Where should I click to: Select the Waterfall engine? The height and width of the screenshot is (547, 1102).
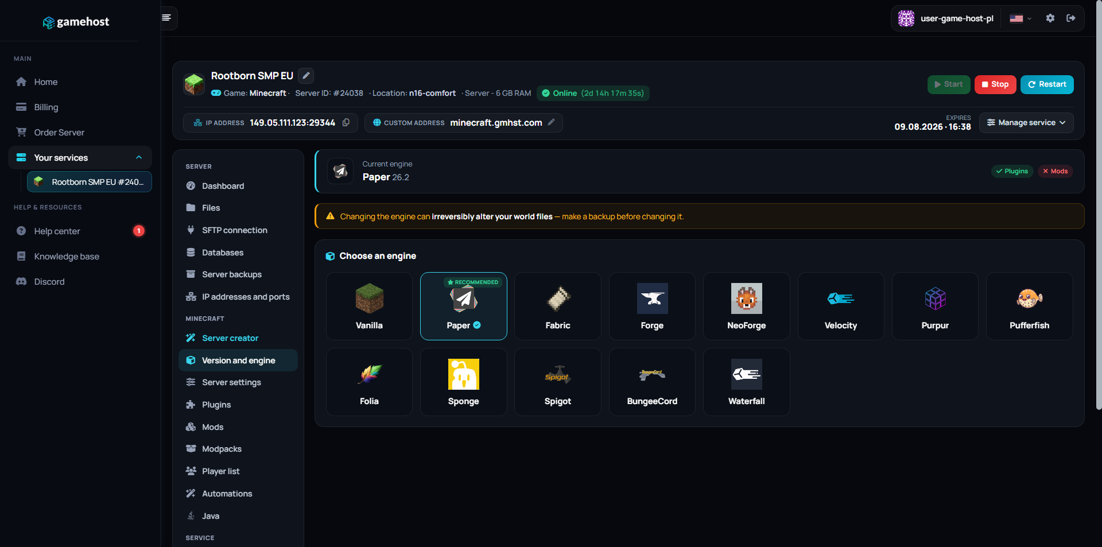[746, 382]
